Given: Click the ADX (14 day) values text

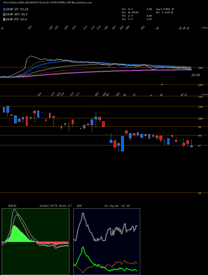Looking at the screenshot, I should point(116,206).
